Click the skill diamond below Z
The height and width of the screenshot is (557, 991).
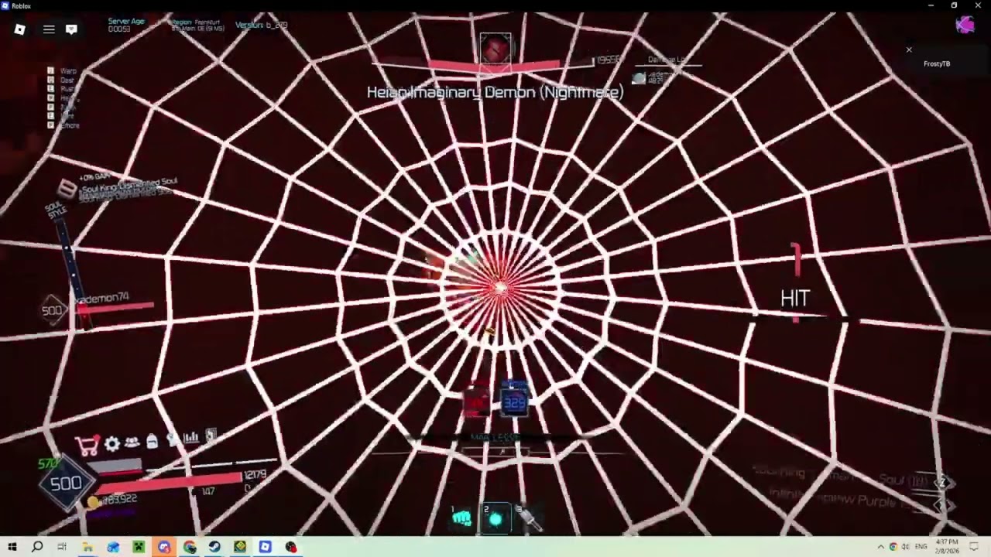[x=942, y=504]
